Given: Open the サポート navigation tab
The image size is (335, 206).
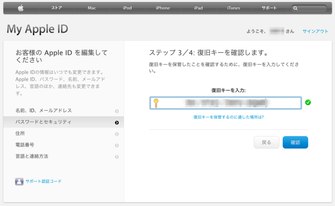Looking at the screenshot, I should pyautogui.click(x=269, y=8).
